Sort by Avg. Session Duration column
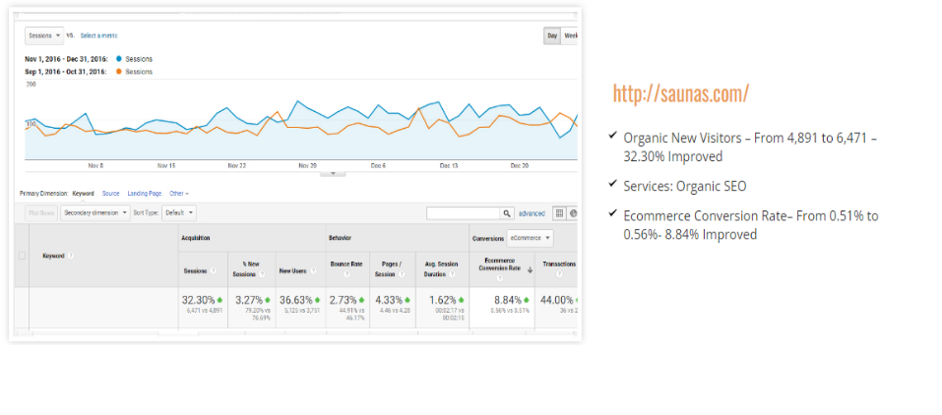 (441, 268)
